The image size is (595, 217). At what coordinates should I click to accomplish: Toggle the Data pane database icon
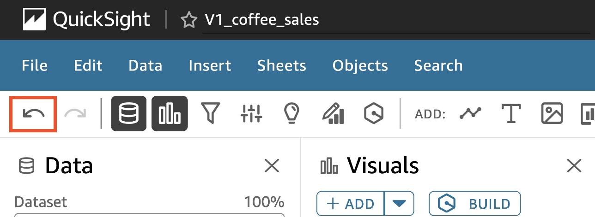pyautogui.click(x=129, y=113)
